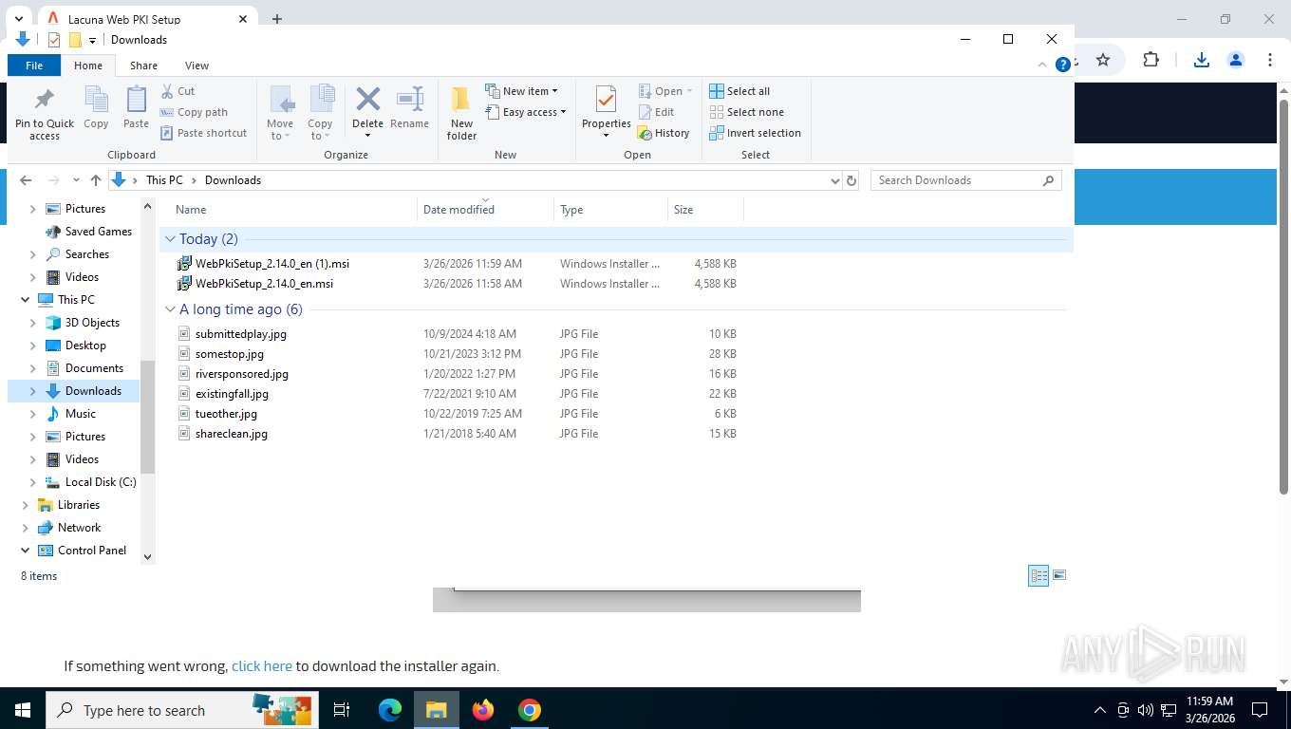Click the Cut scissors command
1291x729 pixels.
178,91
